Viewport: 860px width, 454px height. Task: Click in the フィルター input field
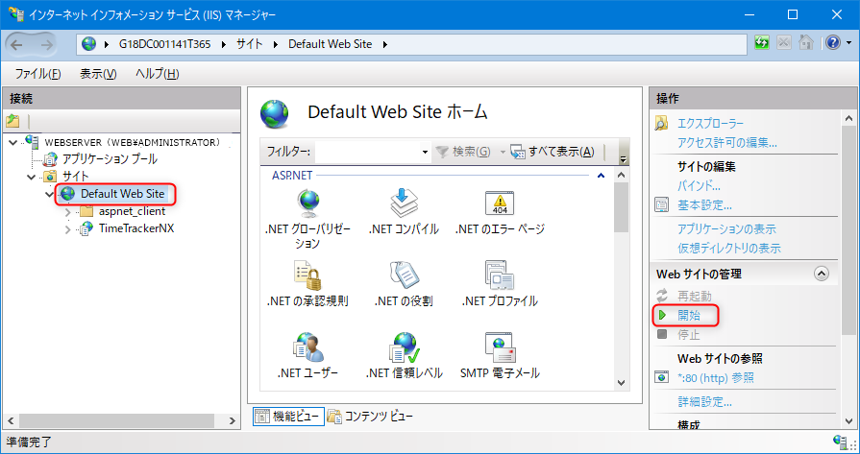[x=367, y=153]
